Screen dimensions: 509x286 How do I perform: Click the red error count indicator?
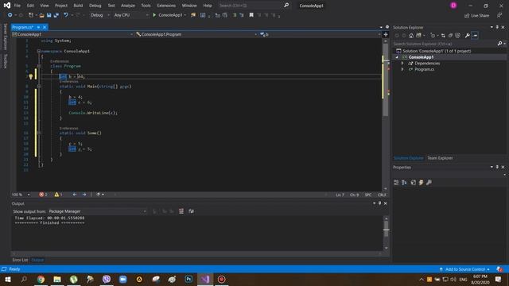(x=44, y=195)
